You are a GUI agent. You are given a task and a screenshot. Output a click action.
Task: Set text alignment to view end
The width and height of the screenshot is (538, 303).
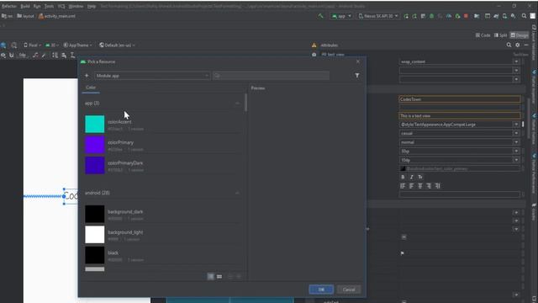pos(437,186)
